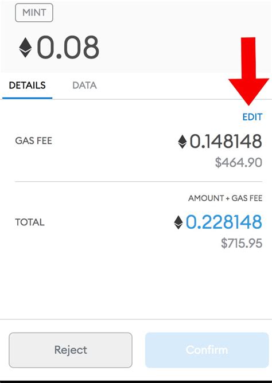Click the Ethereum icon next to gas fee 0.148148
The height and width of the screenshot is (383, 272).
coord(182,142)
